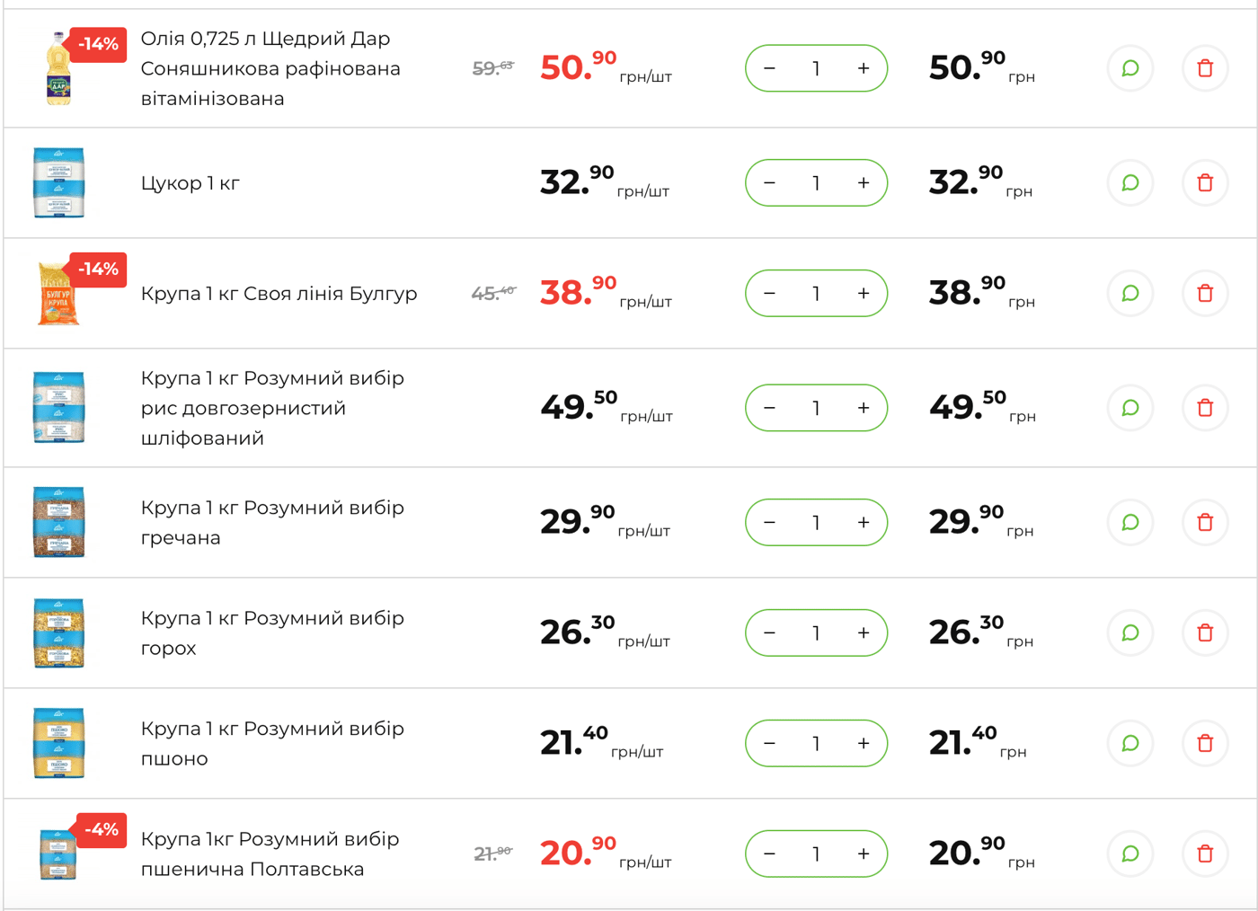Open the sunflower oil product thumbnail
The height and width of the screenshot is (911, 1258).
pos(58,69)
